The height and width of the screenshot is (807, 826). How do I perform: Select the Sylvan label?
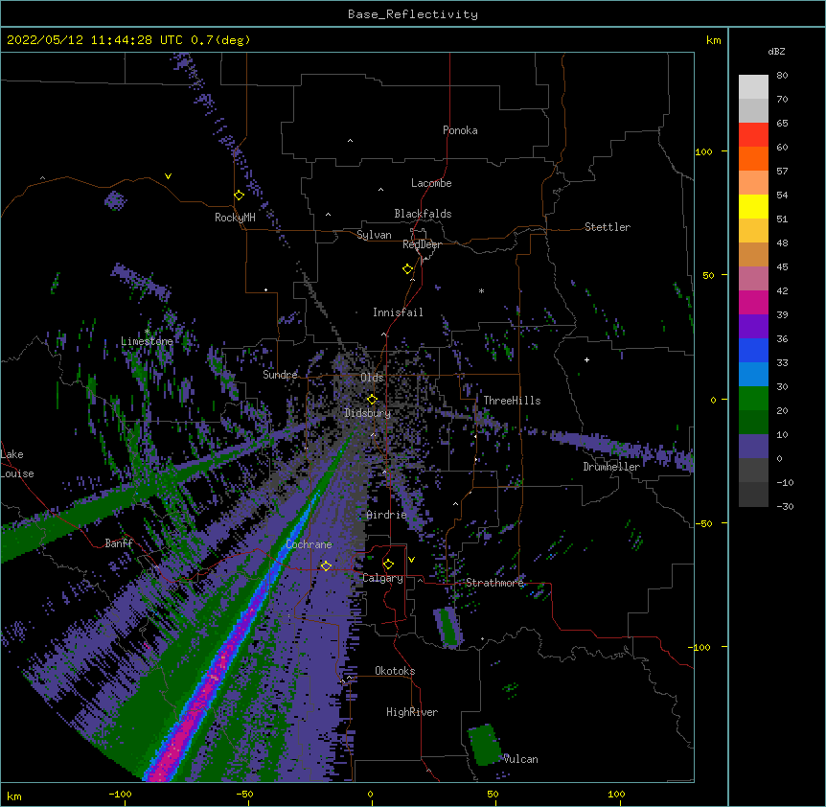pyautogui.click(x=374, y=235)
